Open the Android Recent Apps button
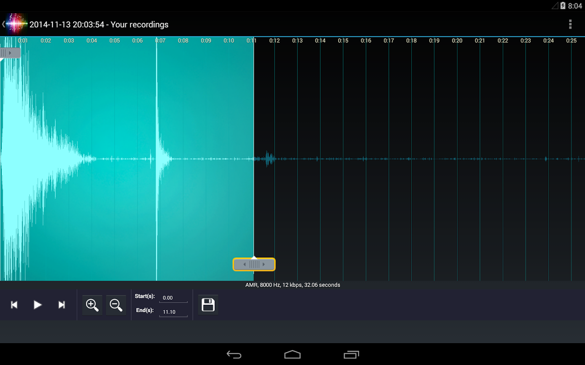The height and width of the screenshot is (365, 585). [x=351, y=355]
